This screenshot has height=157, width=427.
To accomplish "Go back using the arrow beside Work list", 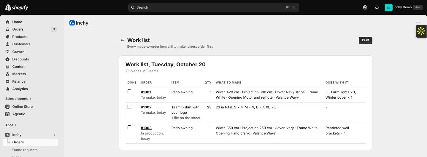I will (x=122, y=40).
